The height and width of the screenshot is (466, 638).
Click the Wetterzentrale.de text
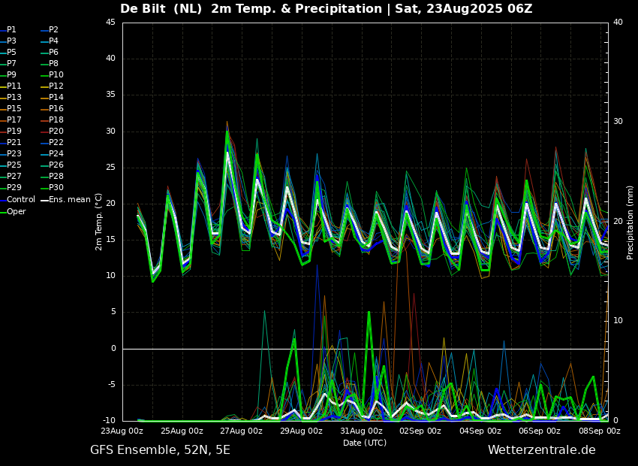click(541, 450)
